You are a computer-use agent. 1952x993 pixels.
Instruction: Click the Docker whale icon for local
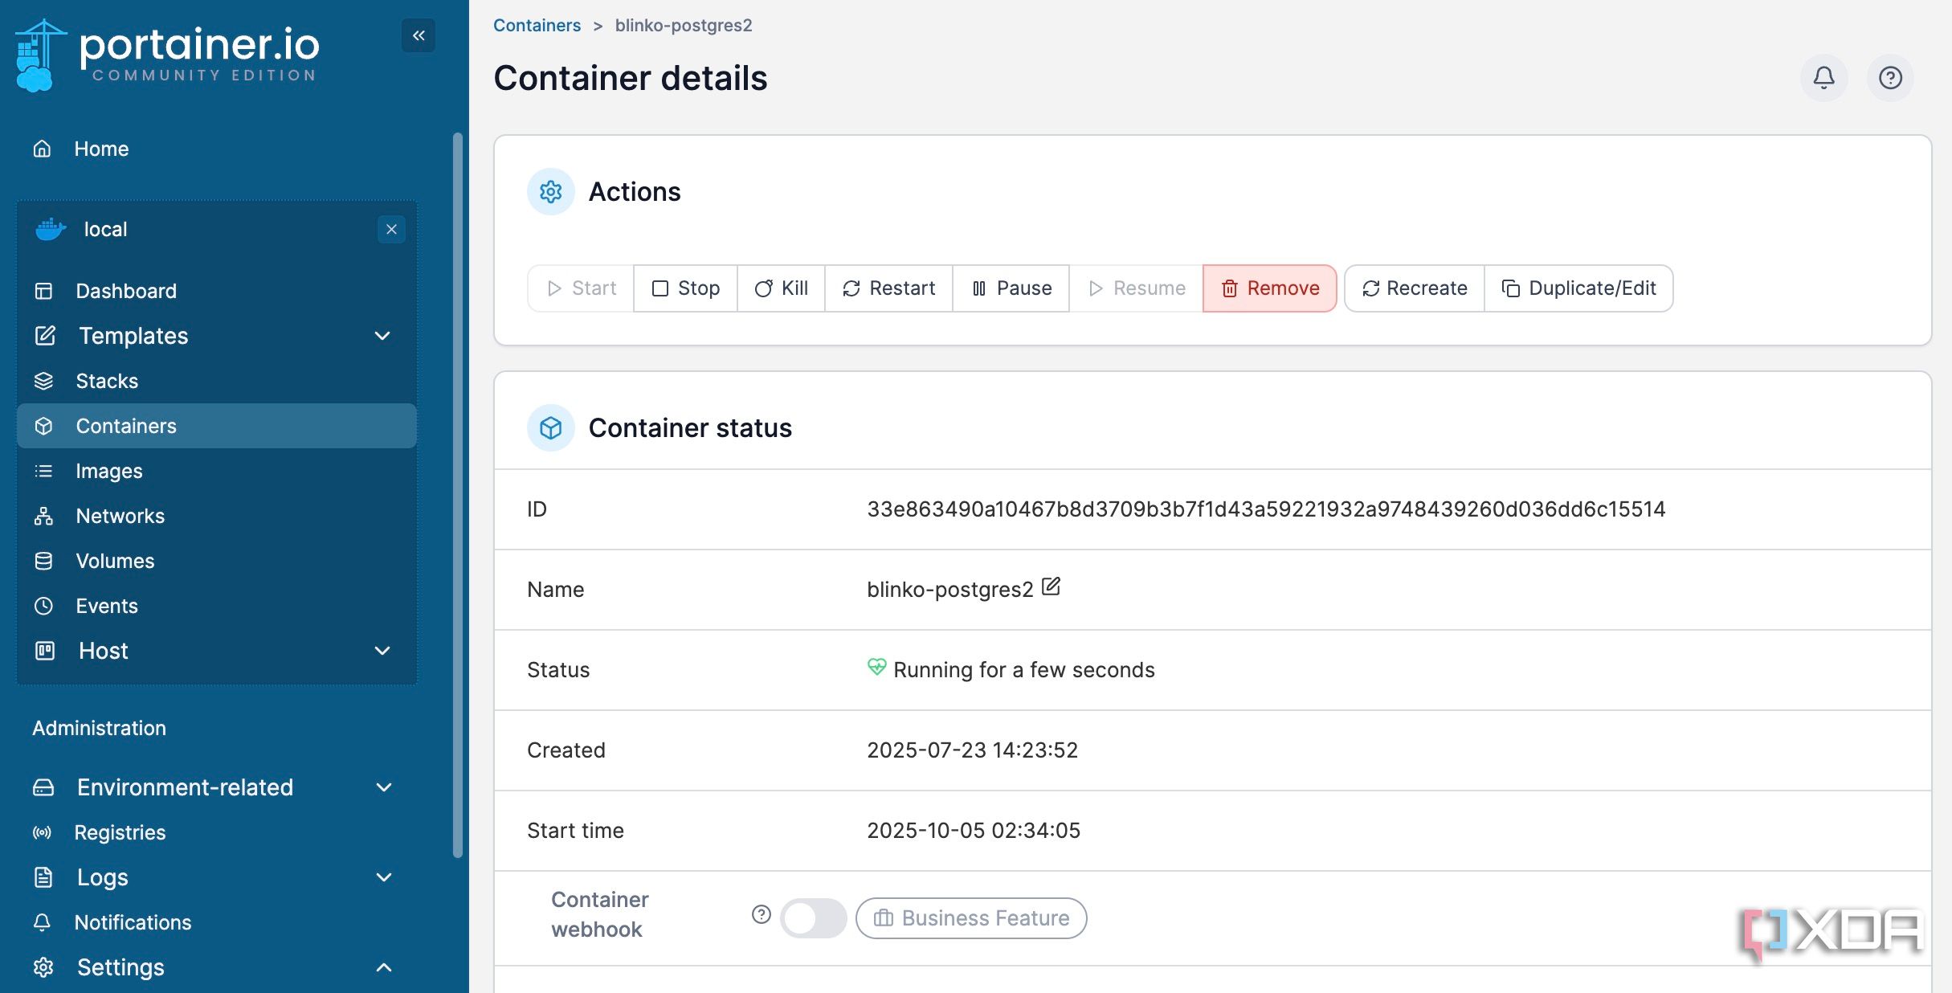coord(51,229)
